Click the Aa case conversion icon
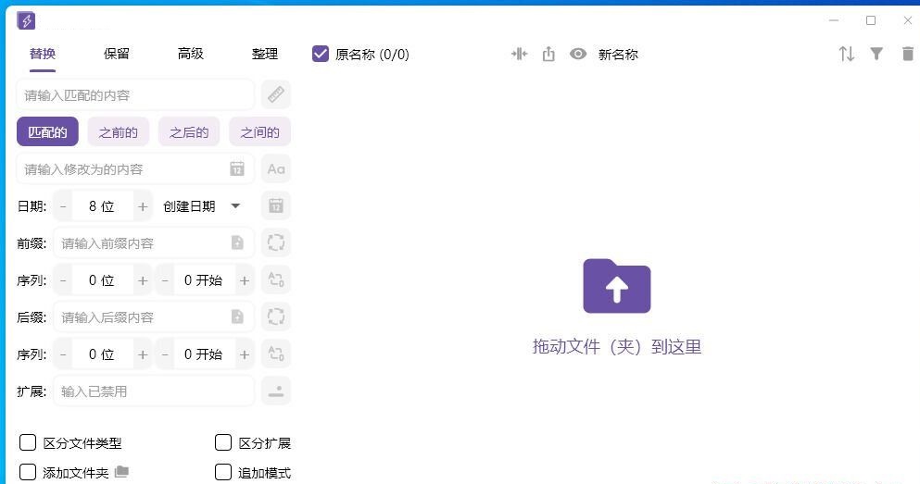The height and width of the screenshot is (484, 920). [275, 168]
